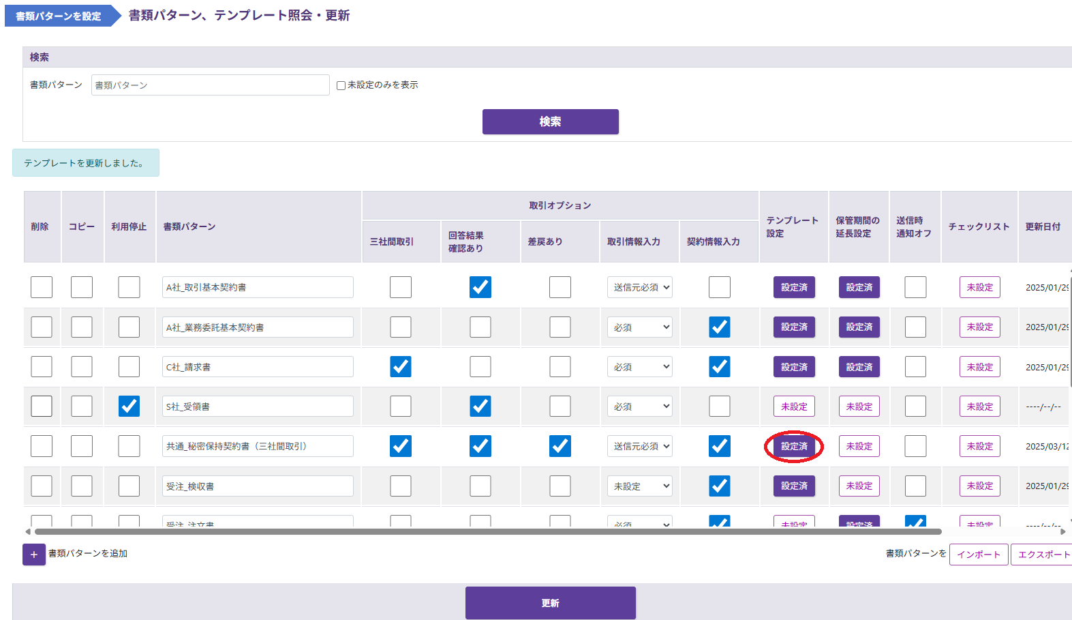This screenshot has width=1072, height=620.
Task: Click 保管期間の延長設定 未設定 for 受注_検収書
Action: point(859,486)
